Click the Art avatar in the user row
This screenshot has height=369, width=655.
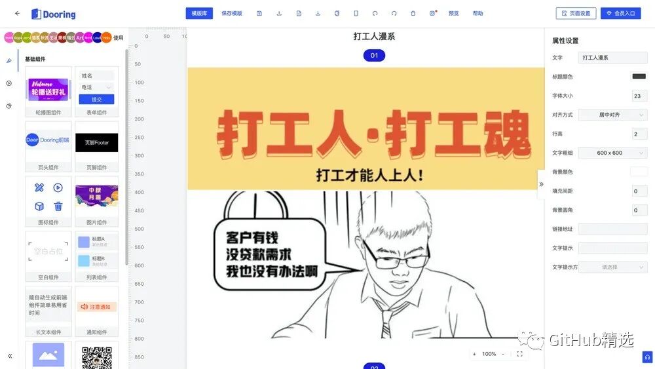pos(79,37)
